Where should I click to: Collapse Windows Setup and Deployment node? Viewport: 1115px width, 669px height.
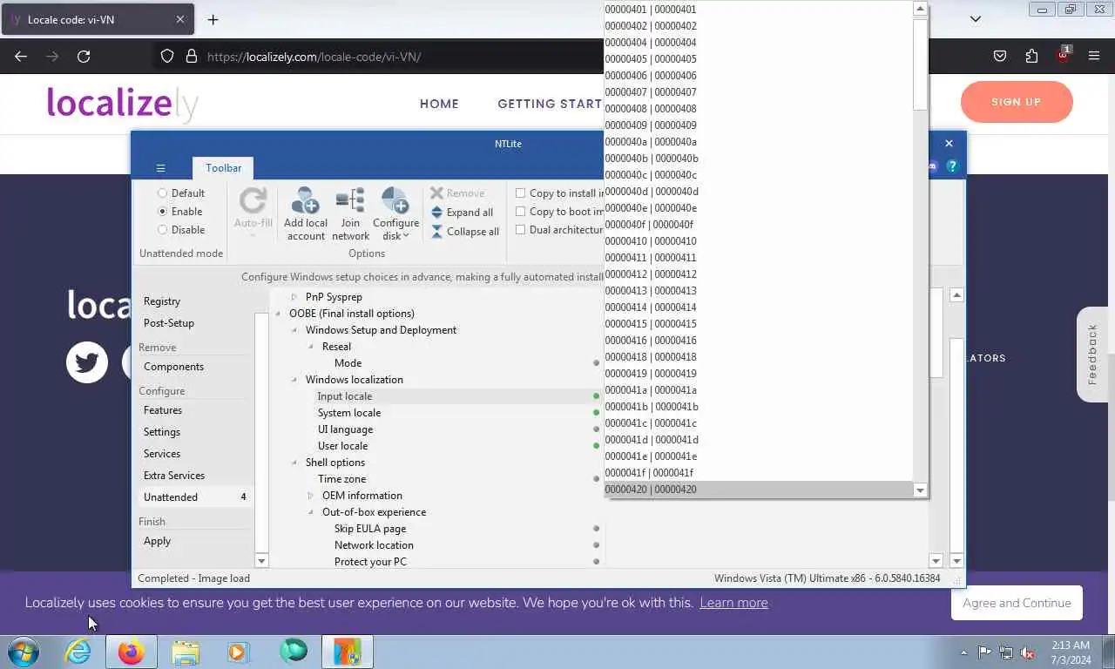coord(294,330)
